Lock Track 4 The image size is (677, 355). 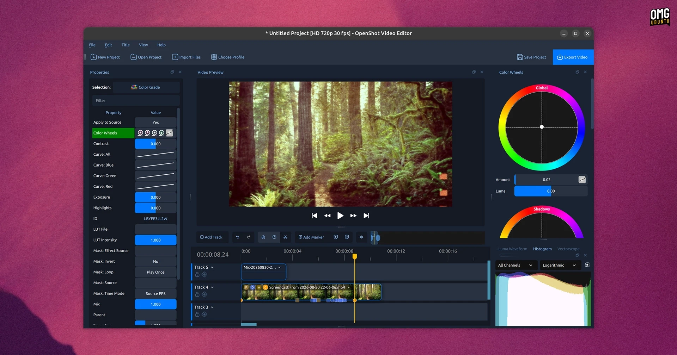(x=197, y=295)
